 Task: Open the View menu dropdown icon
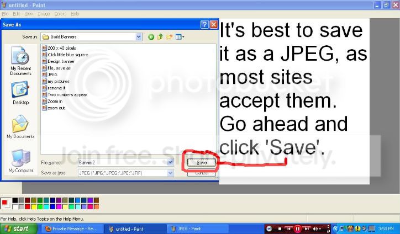[180, 37]
